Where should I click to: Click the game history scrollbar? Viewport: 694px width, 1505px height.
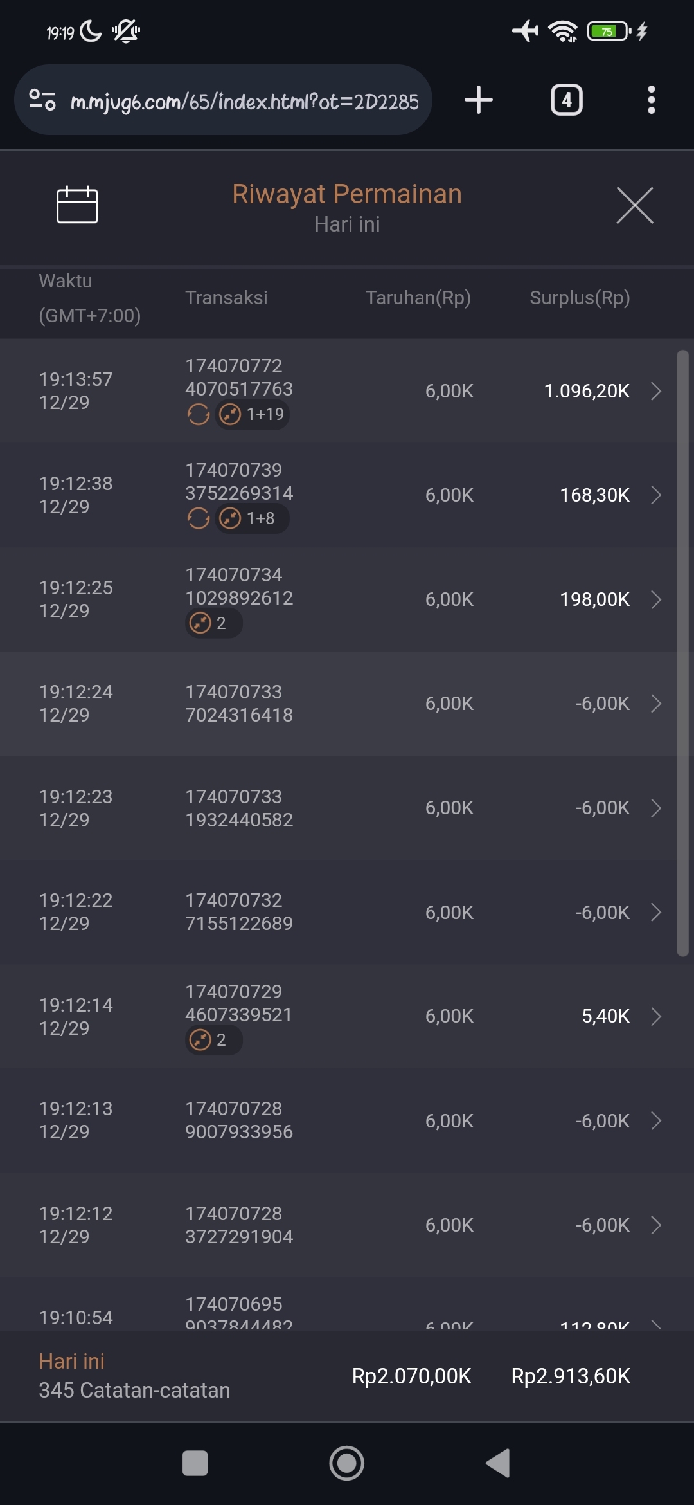(682, 653)
